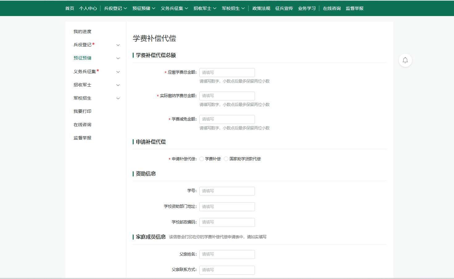
Task: Click 监督举报 link in sidebar
Action: 82,138
